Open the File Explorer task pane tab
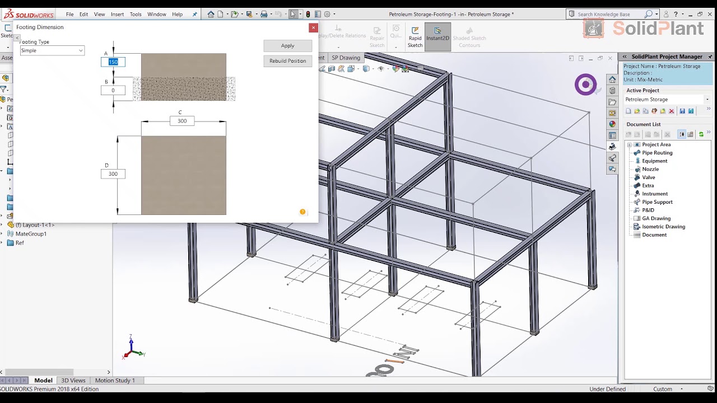This screenshot has width=717, height=403. click(612, 102)
